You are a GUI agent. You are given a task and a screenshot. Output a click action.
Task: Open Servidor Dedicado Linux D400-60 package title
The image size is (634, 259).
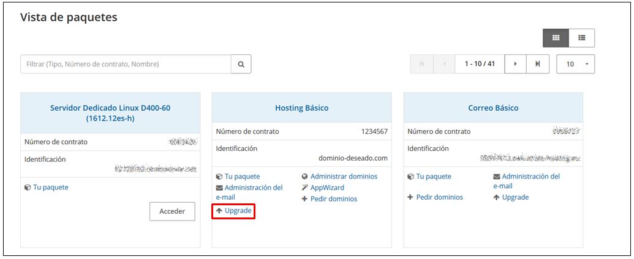pyautogui.click(x=110, y=114)
